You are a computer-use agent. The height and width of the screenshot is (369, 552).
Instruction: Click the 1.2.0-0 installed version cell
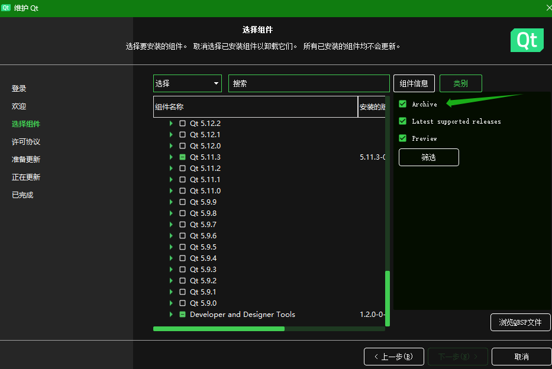click(373, 315)
